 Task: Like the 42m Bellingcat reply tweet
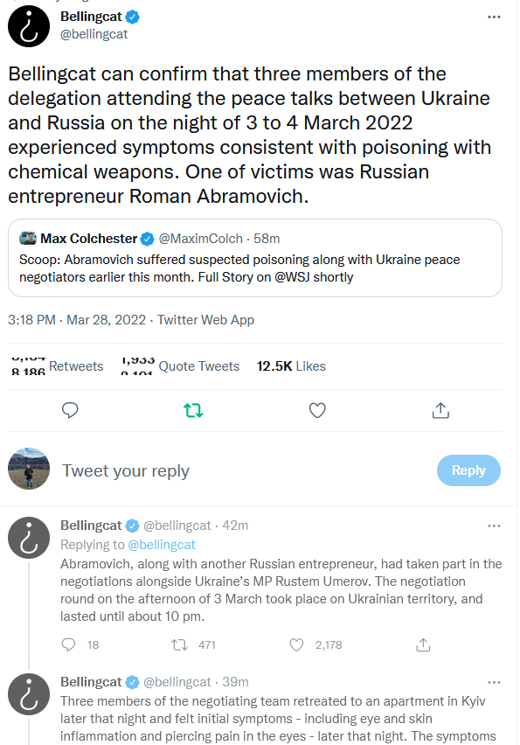296,644
